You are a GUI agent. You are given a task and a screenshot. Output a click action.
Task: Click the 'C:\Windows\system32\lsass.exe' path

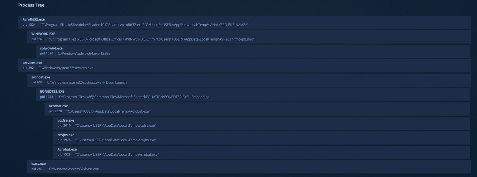(x=74, y=169)
